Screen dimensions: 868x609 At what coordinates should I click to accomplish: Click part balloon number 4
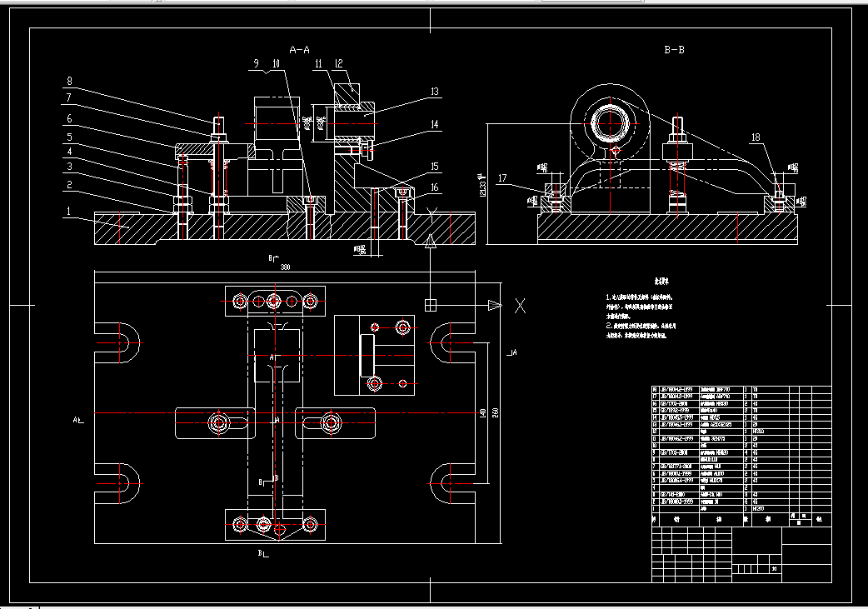click(x=70, y=152)
